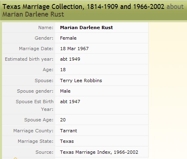187x159 pixels.
Task: Click the spouse gender value Male
Action: pos(65,91)
